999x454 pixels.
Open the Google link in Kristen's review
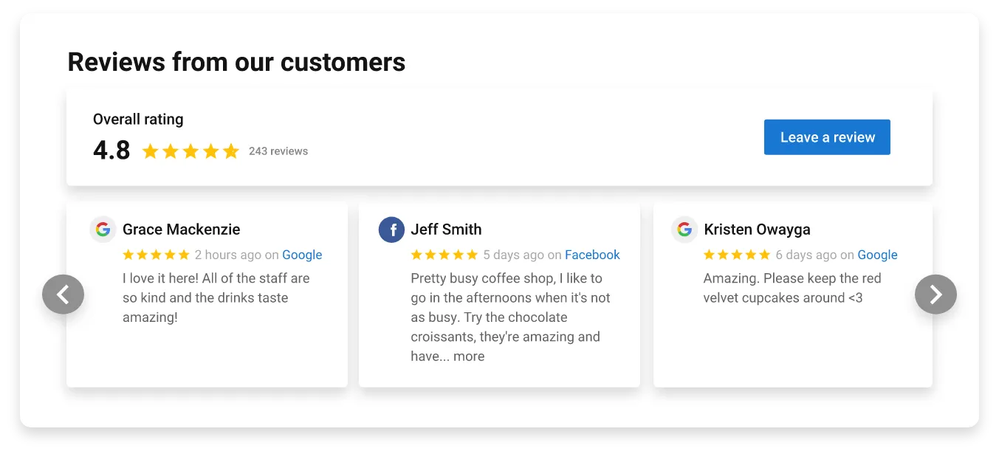[877, 255]
